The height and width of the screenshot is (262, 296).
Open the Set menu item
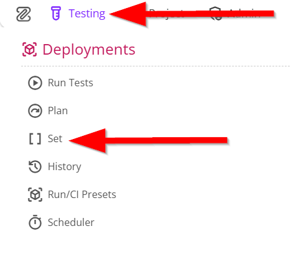[x=55, y=138]
